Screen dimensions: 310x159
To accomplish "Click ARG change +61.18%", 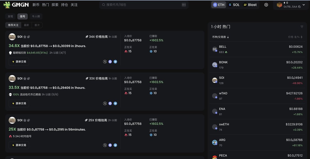I will 298,145.
